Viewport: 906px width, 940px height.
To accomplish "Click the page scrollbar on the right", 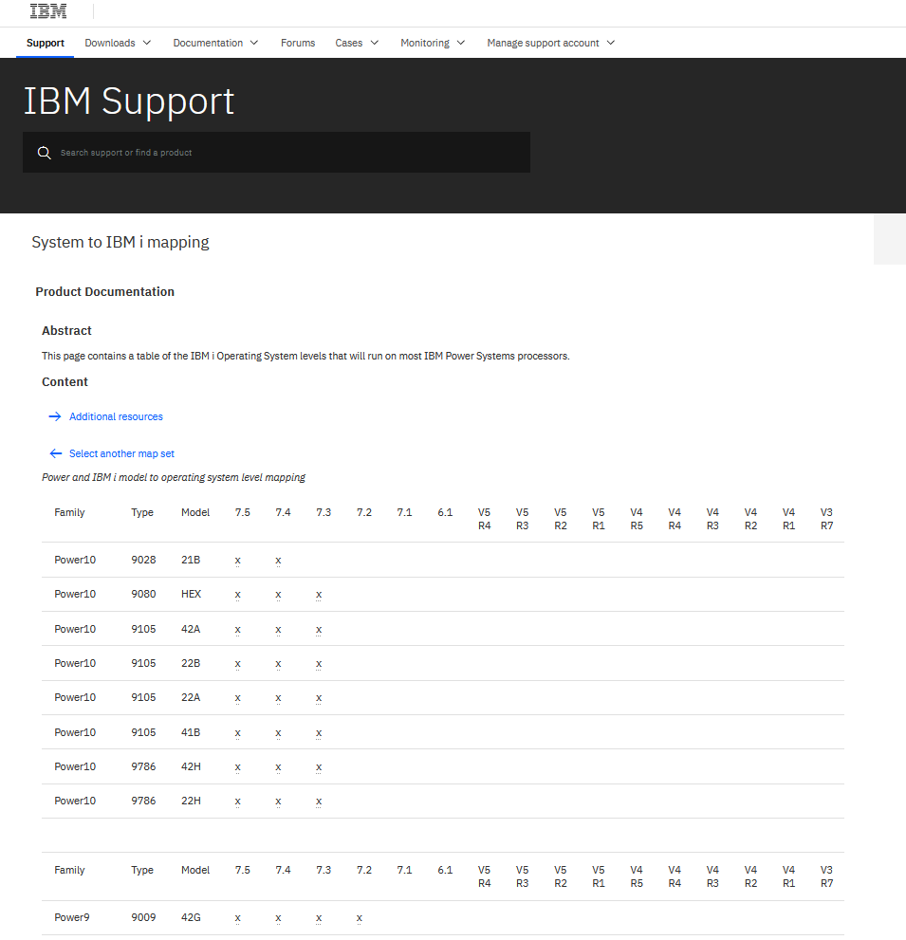I will tap(889, 239).
